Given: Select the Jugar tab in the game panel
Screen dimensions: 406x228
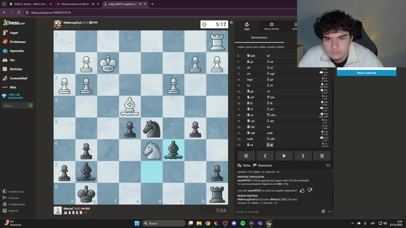Looking at the screenshot, I should point(247,26).
